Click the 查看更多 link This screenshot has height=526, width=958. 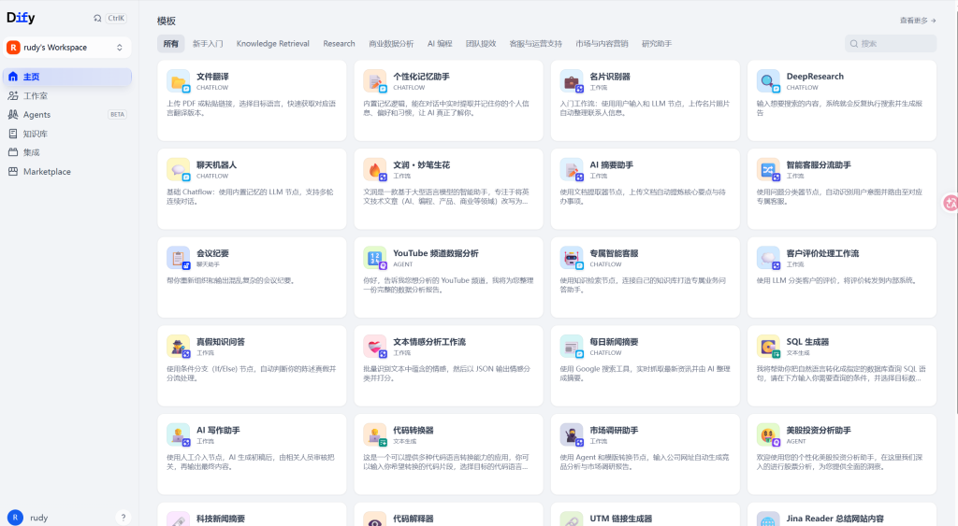[918, 21]
